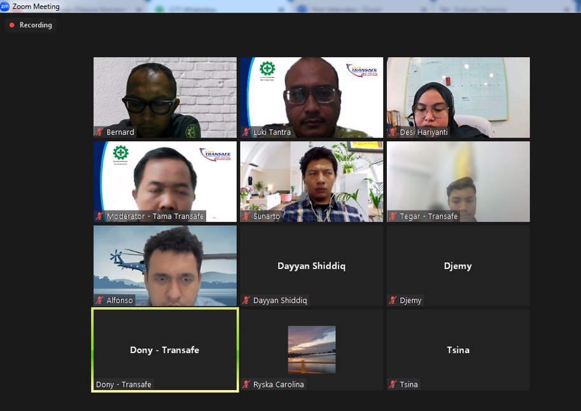Click Bernard's muted microphone icon

[100, 132]
